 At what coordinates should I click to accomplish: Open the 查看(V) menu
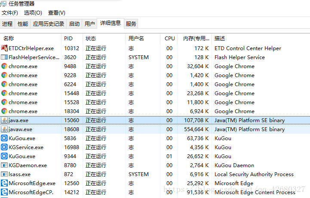(57, 13)
